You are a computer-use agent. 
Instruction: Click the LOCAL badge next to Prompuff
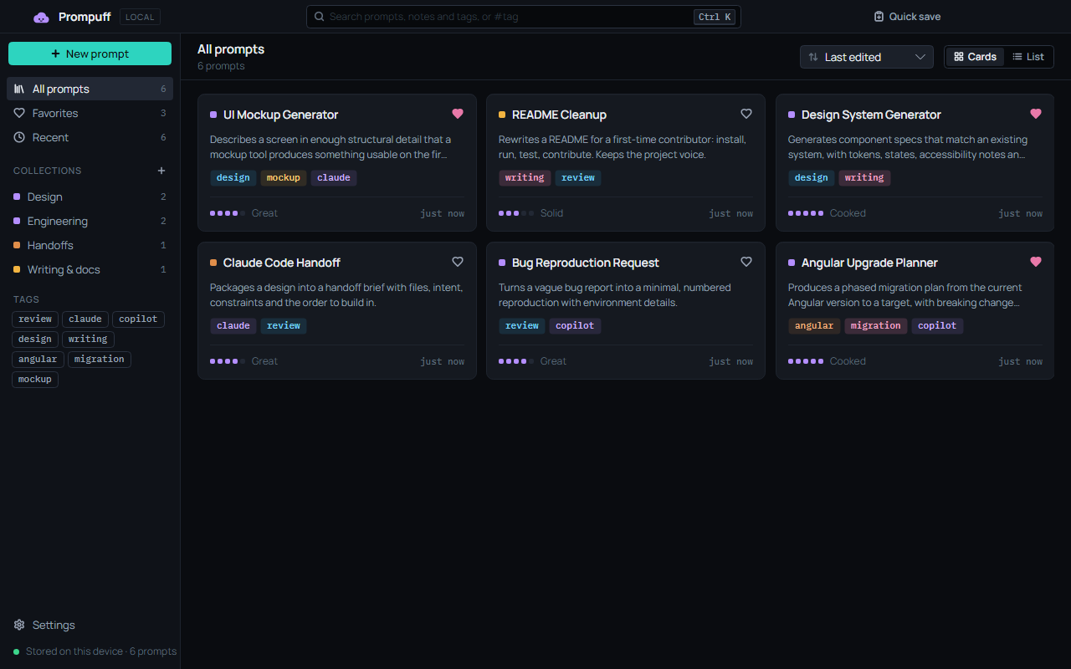[140, 17]
